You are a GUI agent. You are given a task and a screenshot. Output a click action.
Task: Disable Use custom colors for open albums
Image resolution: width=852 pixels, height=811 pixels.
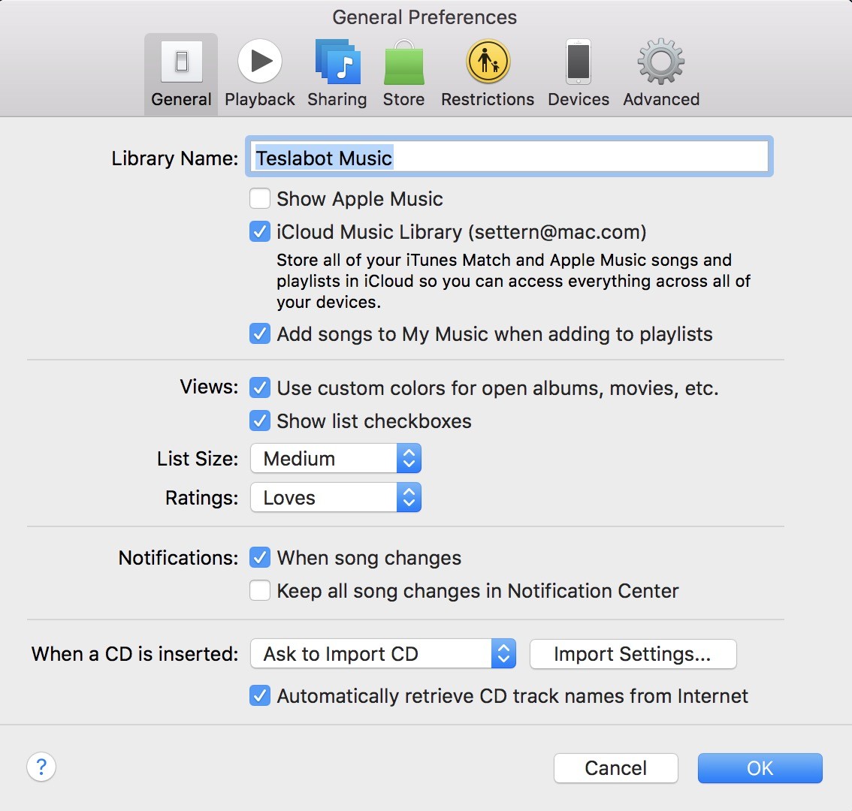260,387
